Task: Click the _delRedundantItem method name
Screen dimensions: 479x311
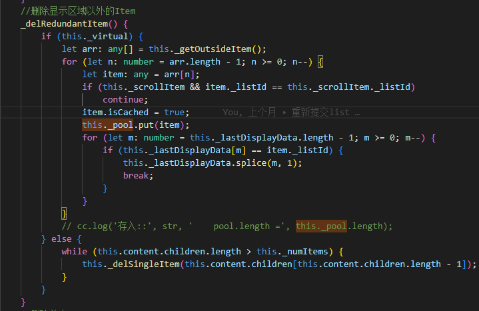Action: point(64,24)
